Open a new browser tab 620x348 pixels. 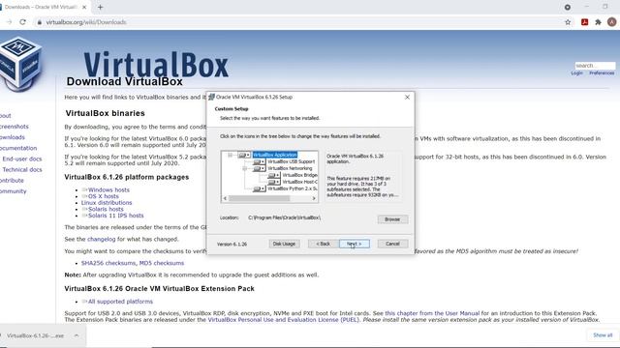100,7
